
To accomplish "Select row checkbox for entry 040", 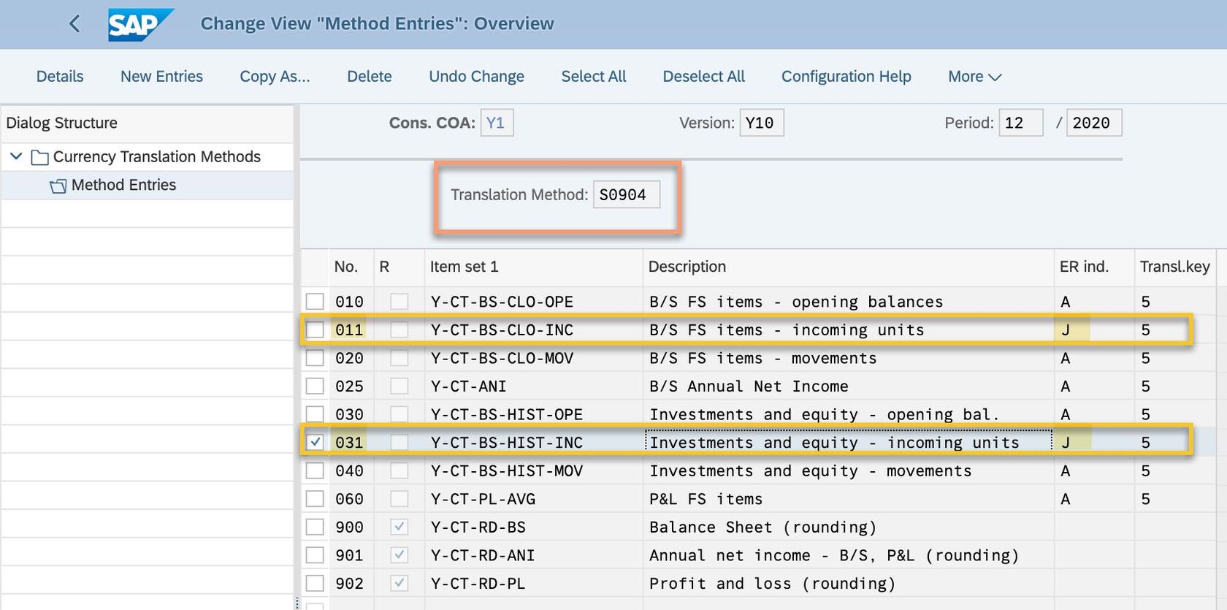I will [x=315, y=470].
